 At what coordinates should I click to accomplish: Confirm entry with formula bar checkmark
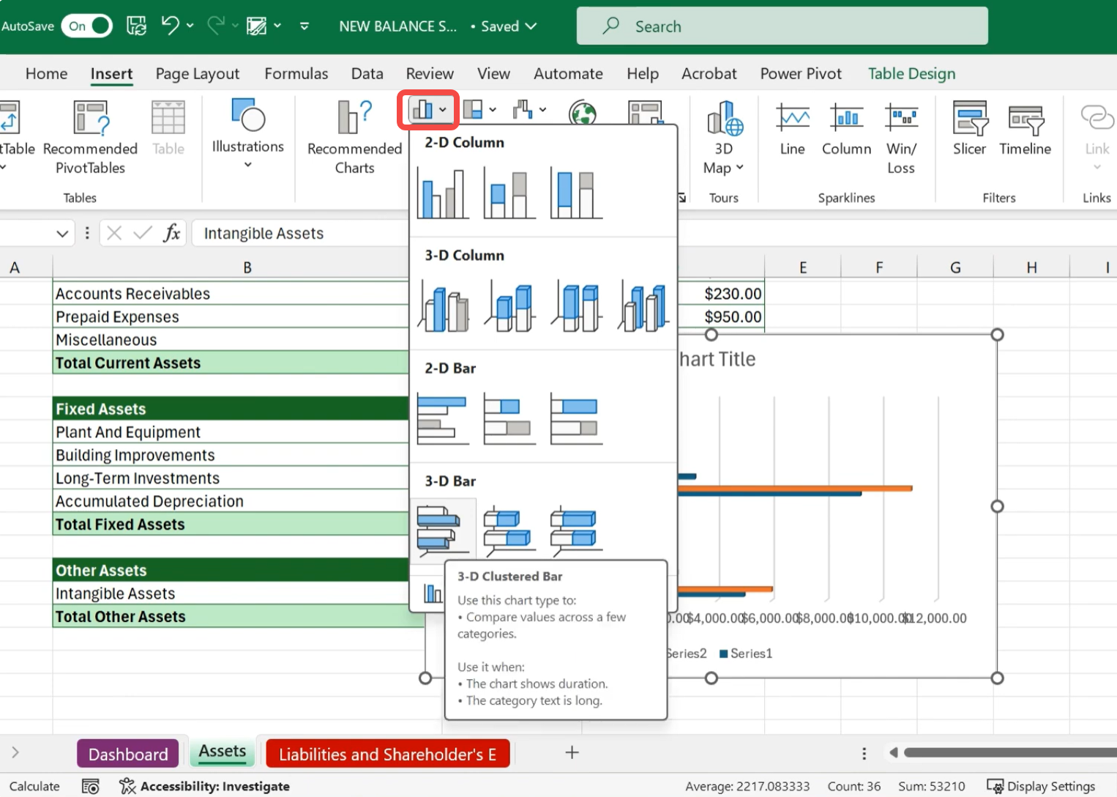[143, 233]
